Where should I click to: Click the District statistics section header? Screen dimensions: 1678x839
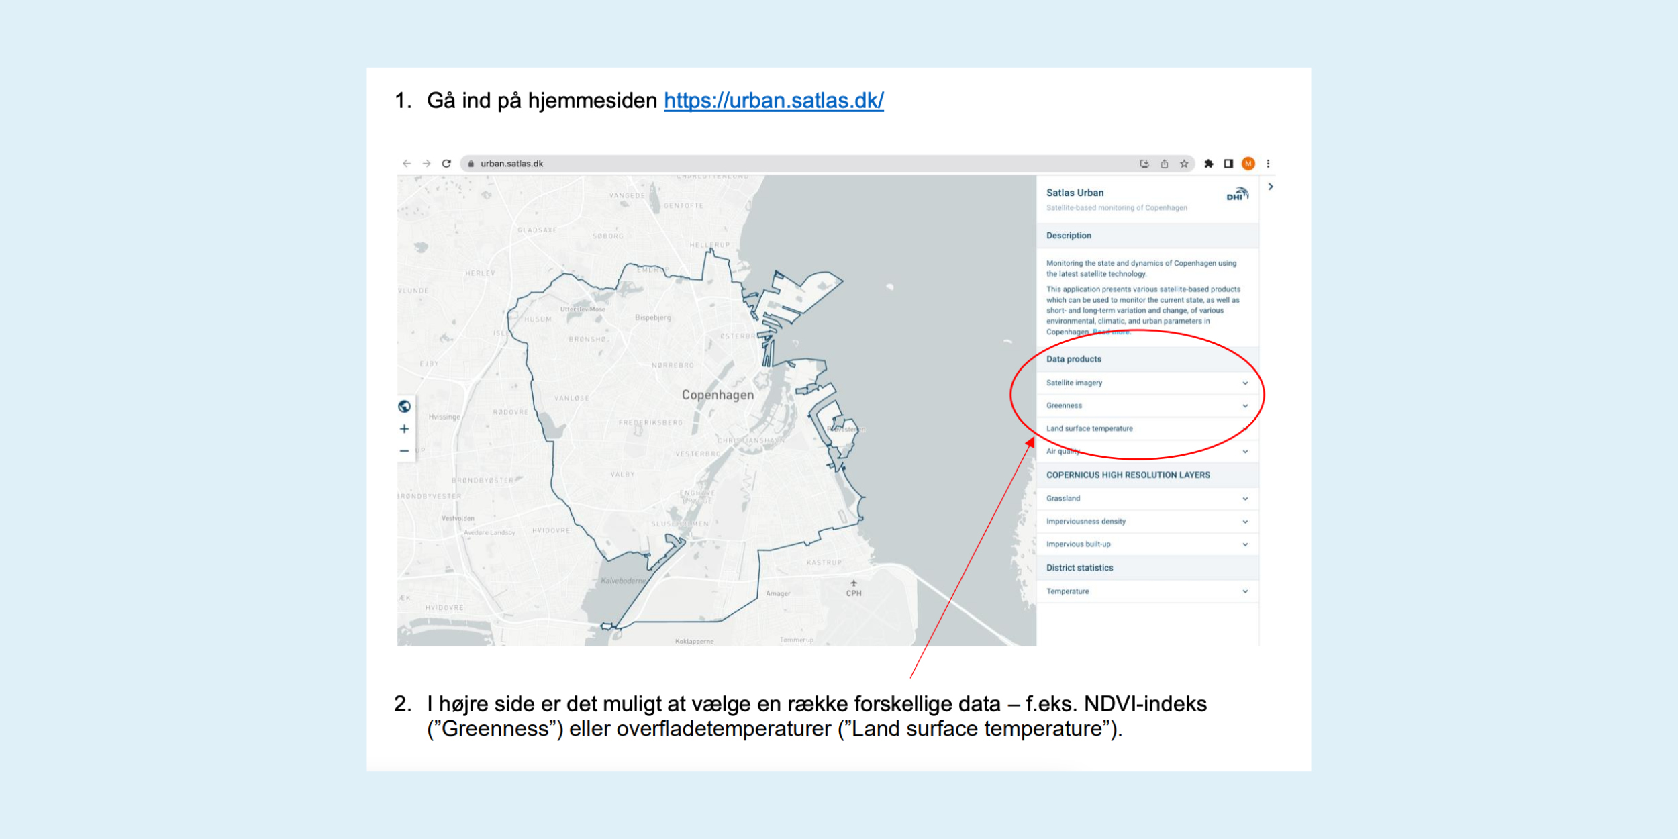click(1147, 568)
